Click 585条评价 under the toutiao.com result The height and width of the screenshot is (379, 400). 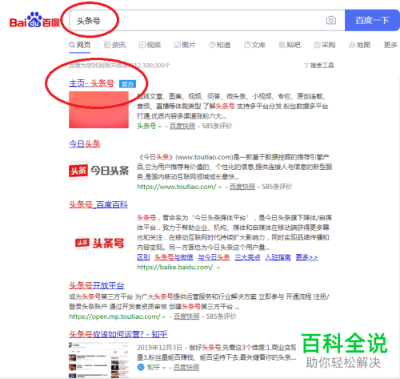click(x=277, y=187)
